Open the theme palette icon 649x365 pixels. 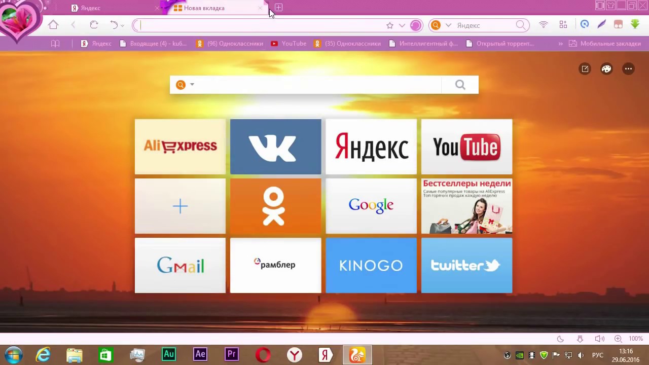606,69
